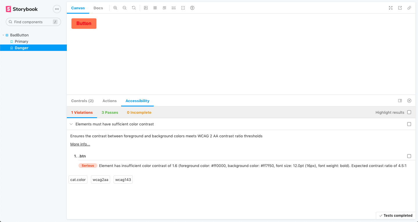The width and height of the screenshot is (418, 222).
Task: Click the Primary story bookmark icon
Action: (12, 42)
